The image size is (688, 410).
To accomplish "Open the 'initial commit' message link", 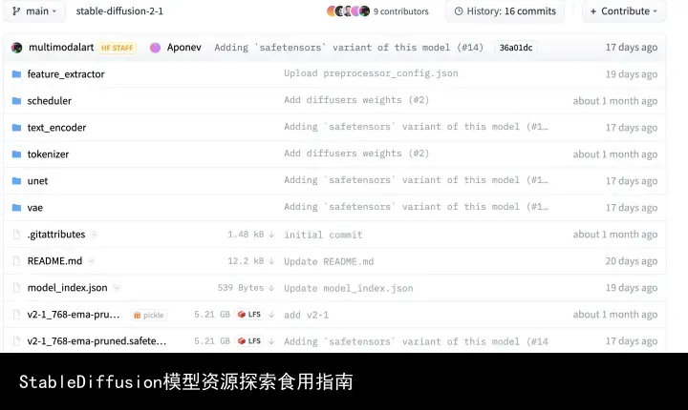I will pyautogui.click(x=323, y=235).
